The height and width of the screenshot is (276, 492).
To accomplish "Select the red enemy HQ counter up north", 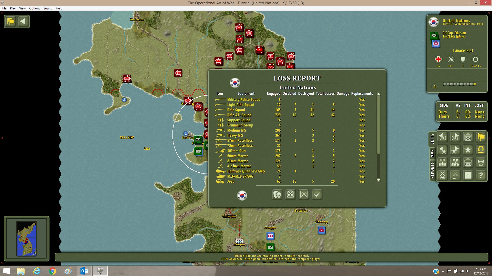I will tap(249, 33).
